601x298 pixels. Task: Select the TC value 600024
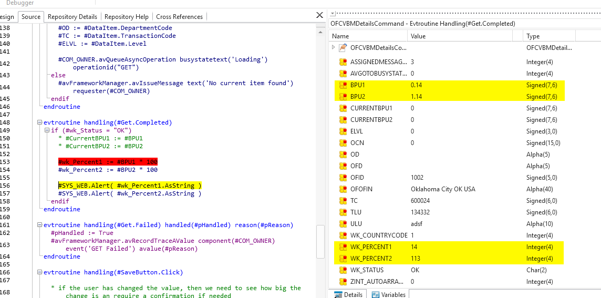tap(420, 201)
